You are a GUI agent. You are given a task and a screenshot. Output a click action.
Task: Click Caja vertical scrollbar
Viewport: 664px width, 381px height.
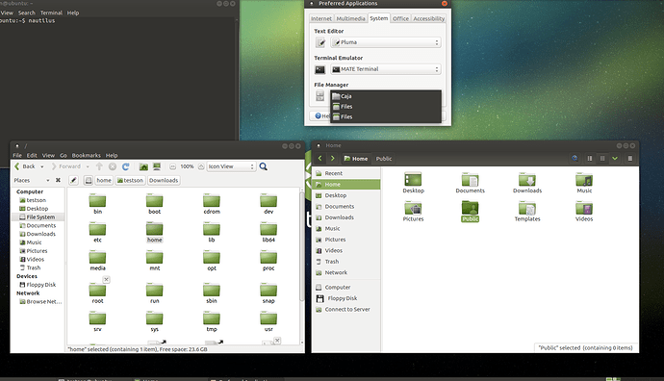click(302, 246)
